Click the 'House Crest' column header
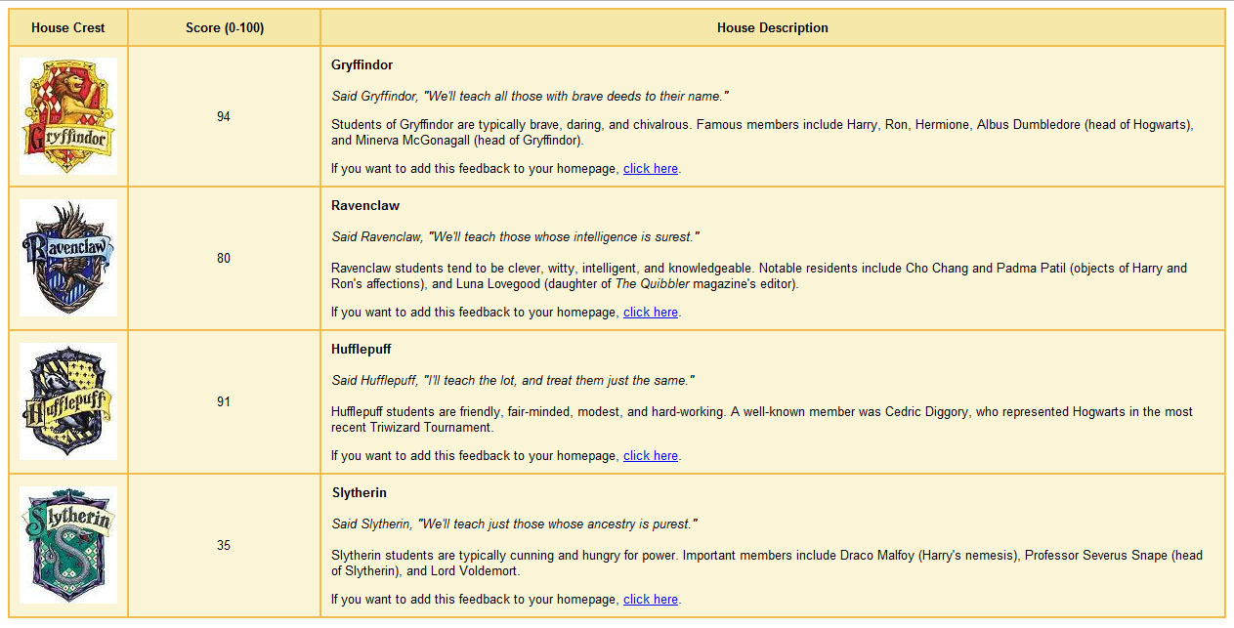1234x628 pixels. point(68,27)
